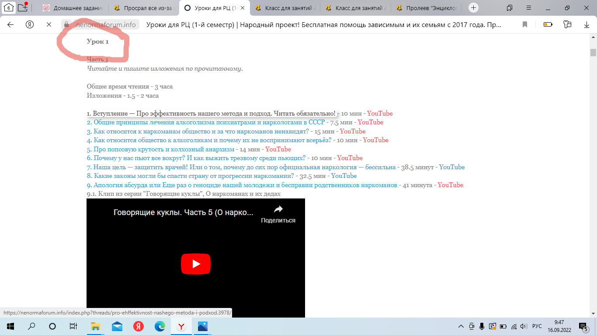Mute the system volume speaker

pyautogui.click(x=523, y=326)
